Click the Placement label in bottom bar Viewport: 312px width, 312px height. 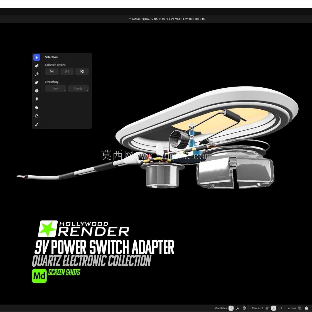(257, 308)
